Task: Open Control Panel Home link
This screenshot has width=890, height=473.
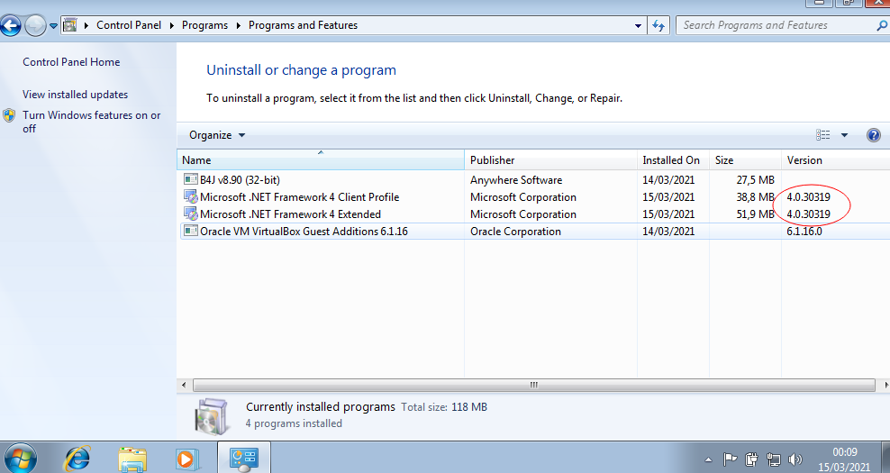Action: 71,62
